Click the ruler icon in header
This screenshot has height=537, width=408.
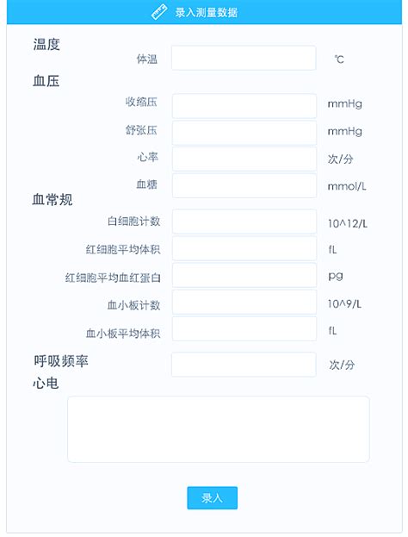click(159, 12)
